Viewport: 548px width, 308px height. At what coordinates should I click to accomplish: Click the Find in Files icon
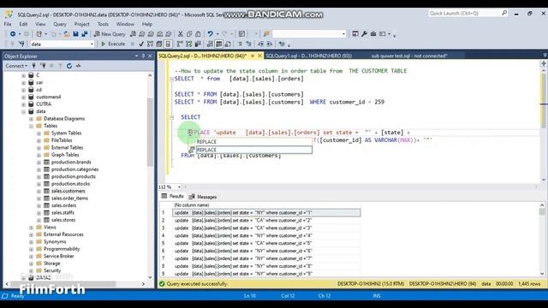(x=266, y=34)
